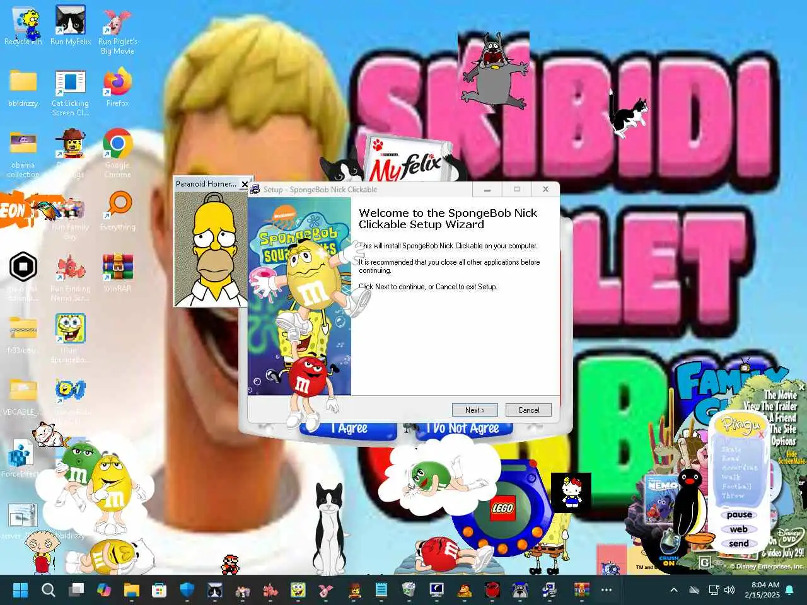Click Hide ScreenMate in Piglet menu
The width and height of the screenshot is (807, 605).
coord(791,458)
